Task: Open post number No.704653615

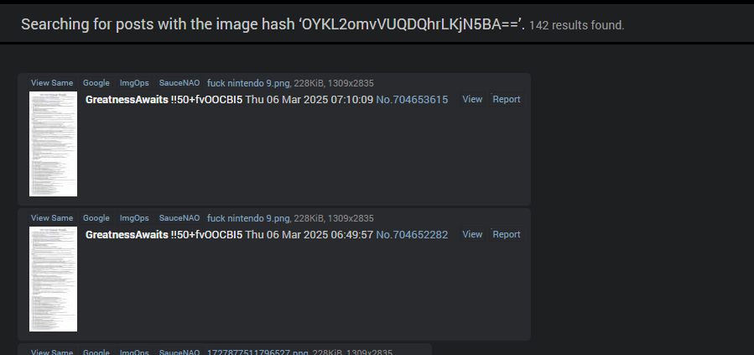Action: coord(412,100)
